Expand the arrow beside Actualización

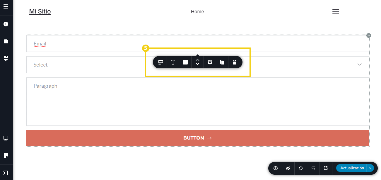(370, 168)
